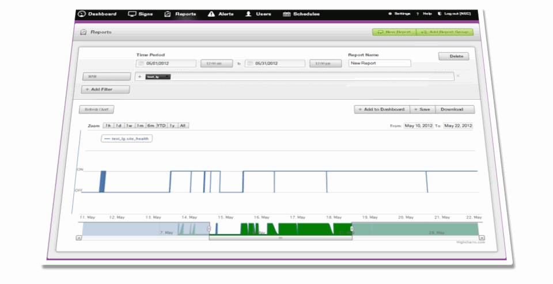This screenshot has width=553, height=284.
Task: Click the navigator scroll-left arrow
Action: [79, 238]
